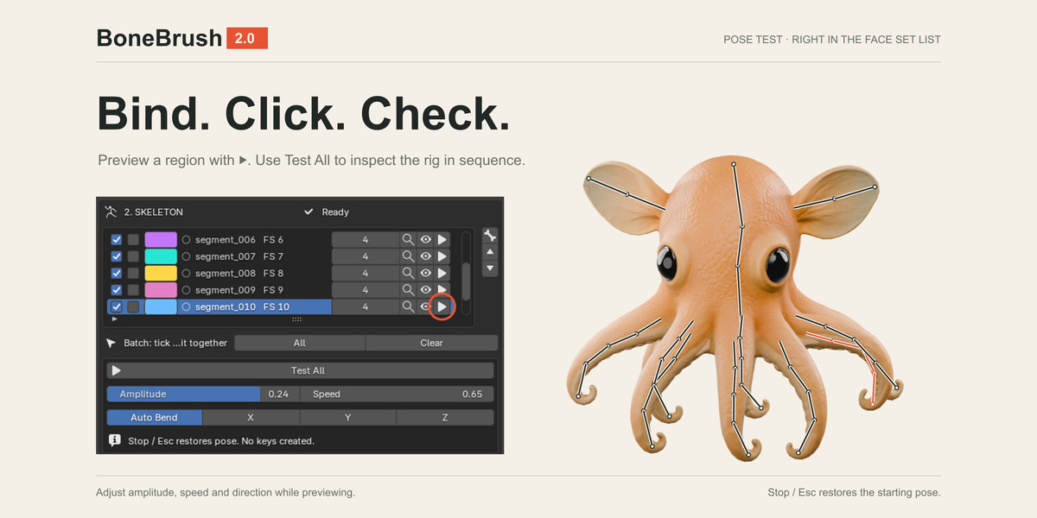Click the circle icon before segment_007
The width and height of the screenshot is (1037, 518).
point(186,256)
